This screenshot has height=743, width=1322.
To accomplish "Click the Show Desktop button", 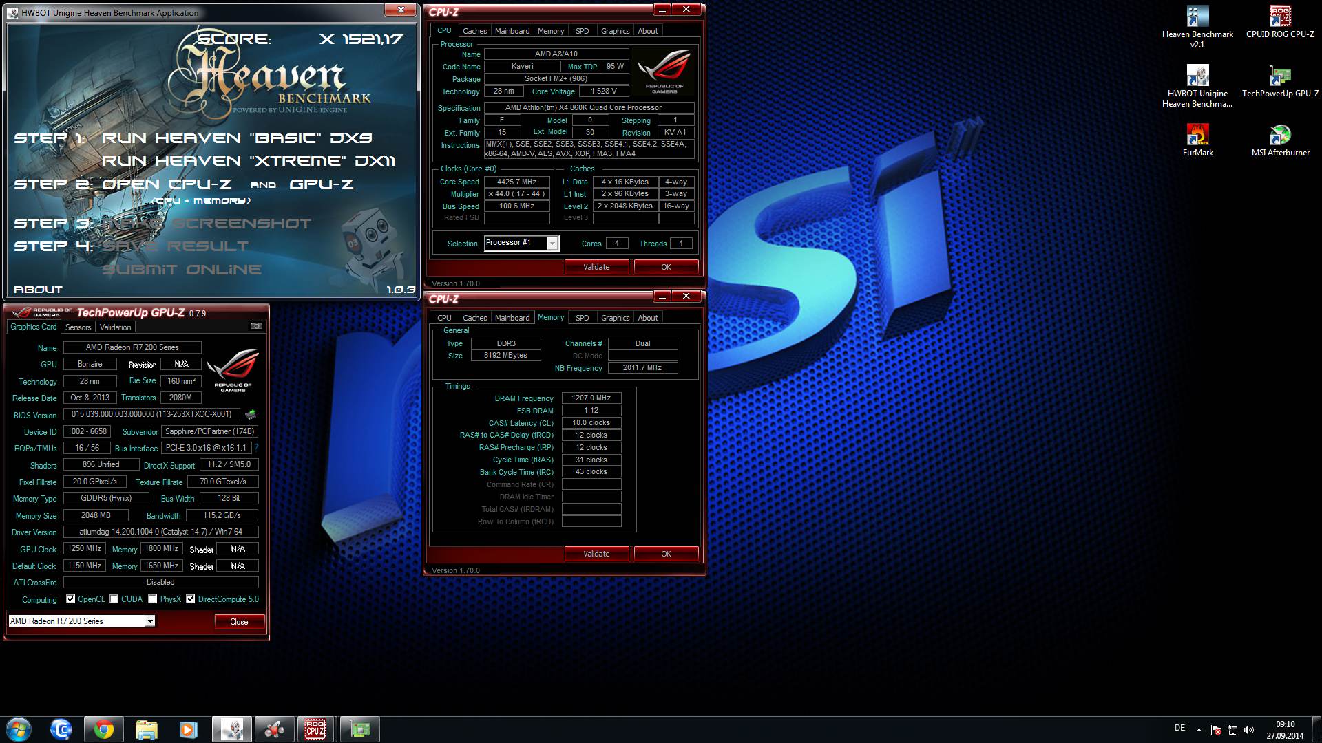I will click(x=1316, y=729).
